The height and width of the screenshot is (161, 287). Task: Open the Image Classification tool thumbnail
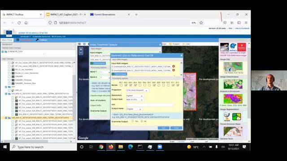coord(233,84)
